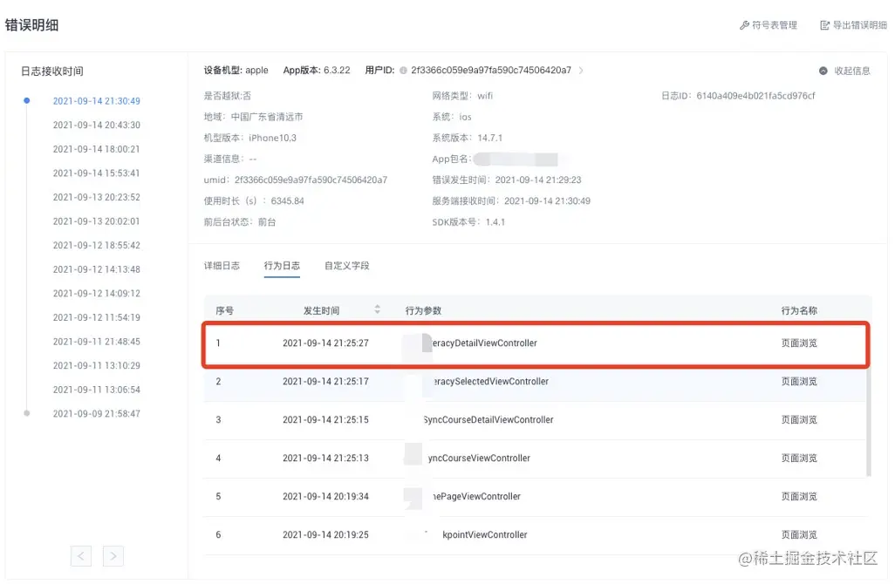Click 使用时长 value 6345.84
Screen dimensions: 895x584
click(x=288, y=200)
